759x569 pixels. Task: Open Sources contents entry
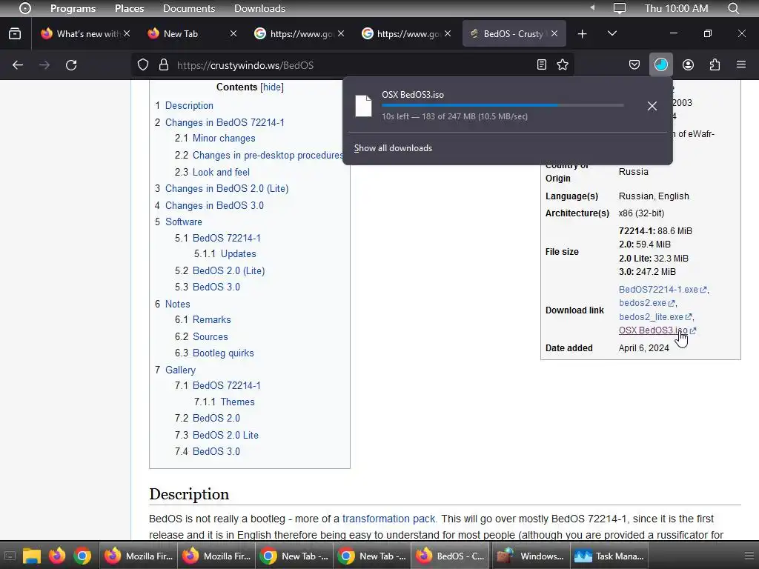pos(210,337)
